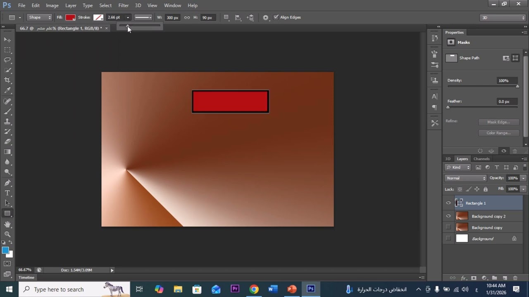Viewport: 529px width, 297px height.
Task: Open the stroke width dropdown arrow
Action: point(128,17)
